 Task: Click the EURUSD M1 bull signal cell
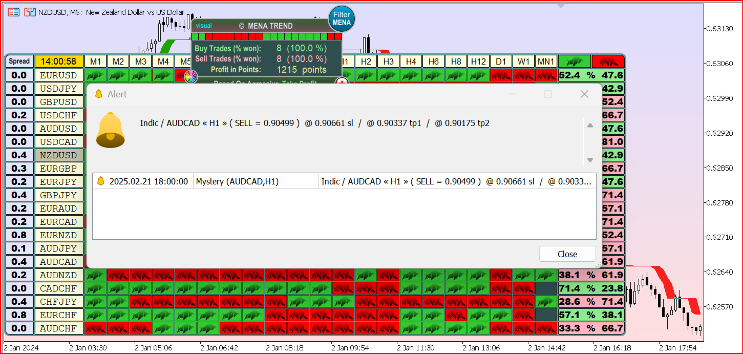point(95,75)
